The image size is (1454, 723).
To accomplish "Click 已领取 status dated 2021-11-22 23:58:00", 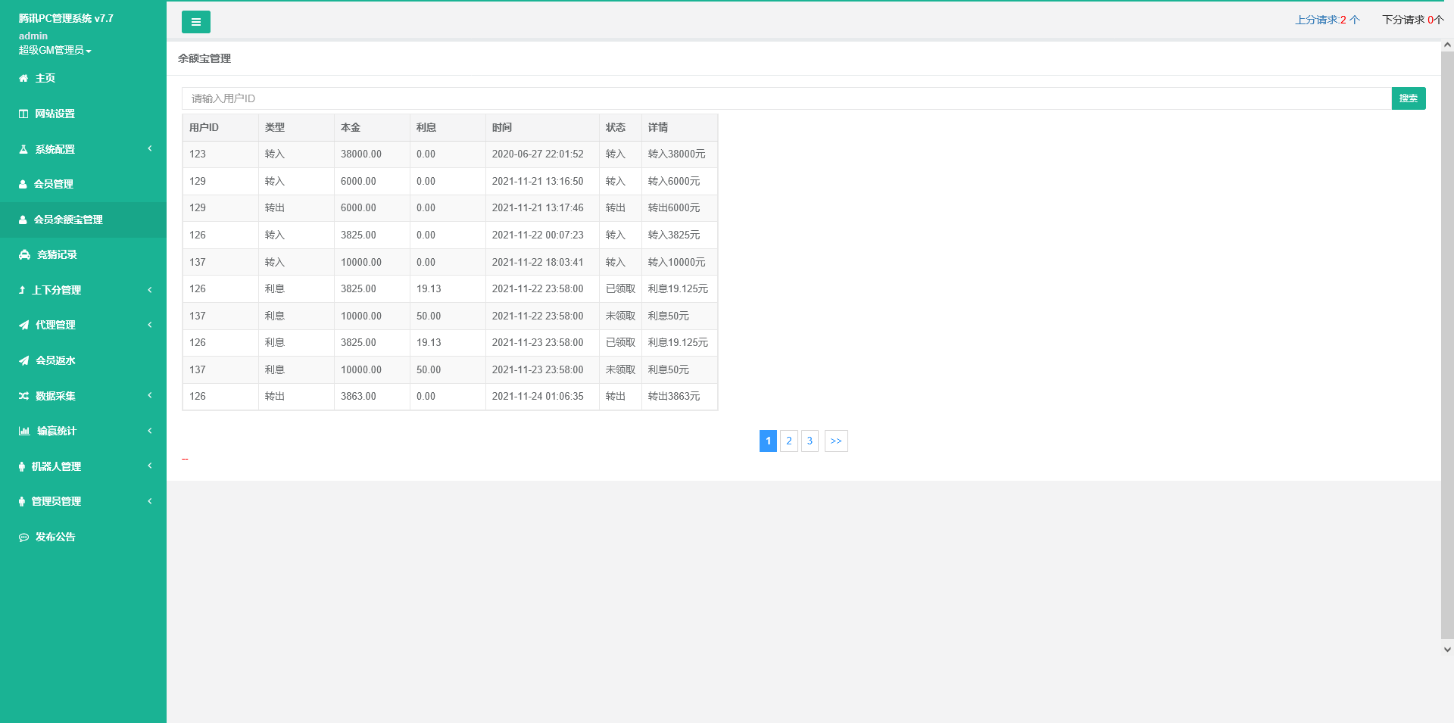I will 620,288.
